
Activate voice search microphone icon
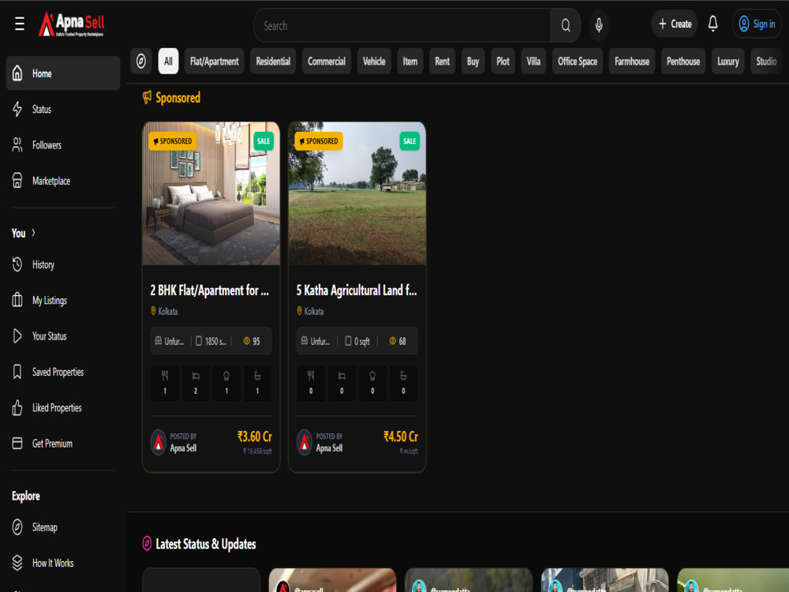[599, 24]
